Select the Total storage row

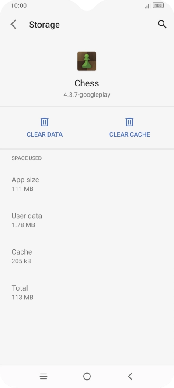tap(87, 292)
